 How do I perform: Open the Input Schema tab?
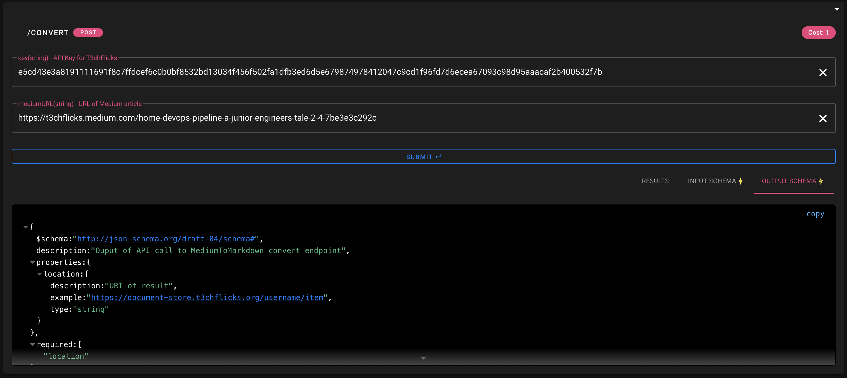point(715,181)
